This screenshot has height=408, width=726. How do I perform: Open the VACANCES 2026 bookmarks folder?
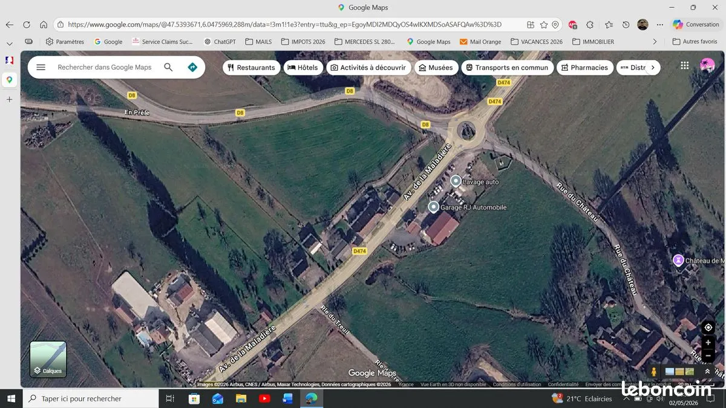pos(537,42)
